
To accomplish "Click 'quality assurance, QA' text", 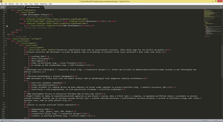I will [x=154, y=87].
